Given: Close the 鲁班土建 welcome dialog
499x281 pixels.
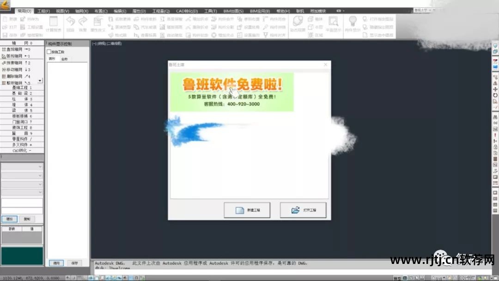Looking at the screenshot, I should (325, 65).
